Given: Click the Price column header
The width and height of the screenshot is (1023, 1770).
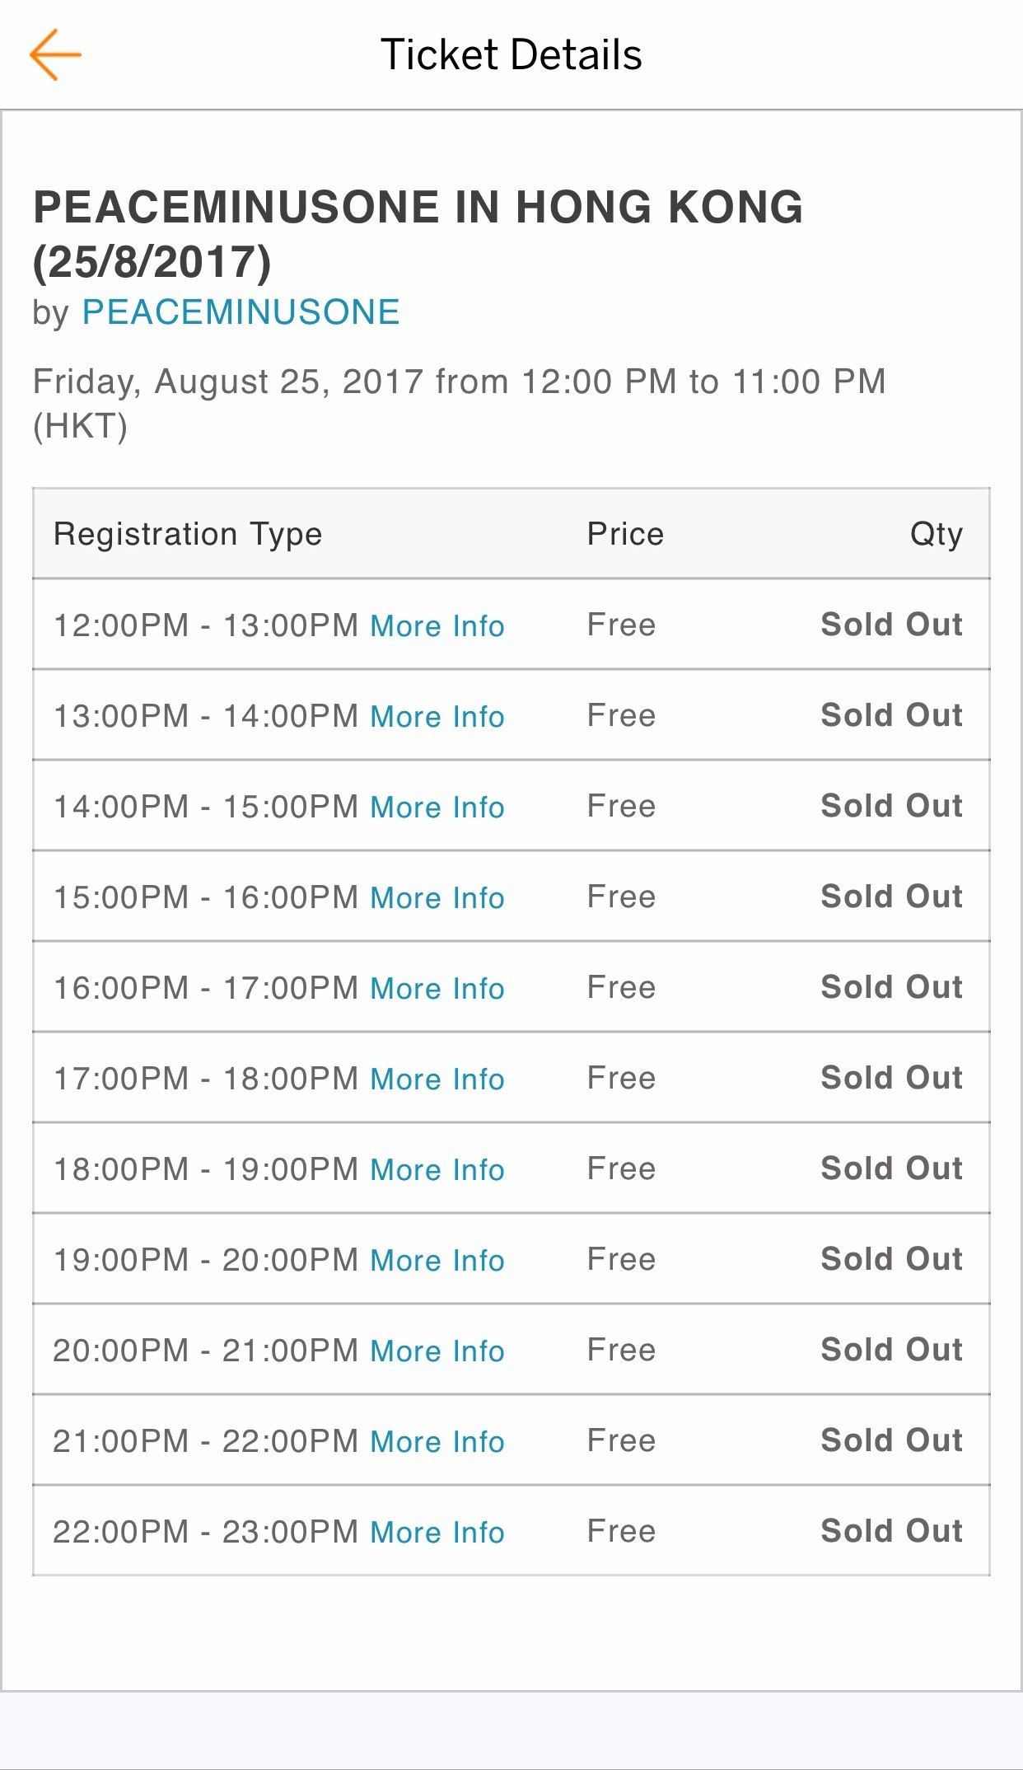Looking at the screenshot, I should pyautogui.click(x=625, y=534).
